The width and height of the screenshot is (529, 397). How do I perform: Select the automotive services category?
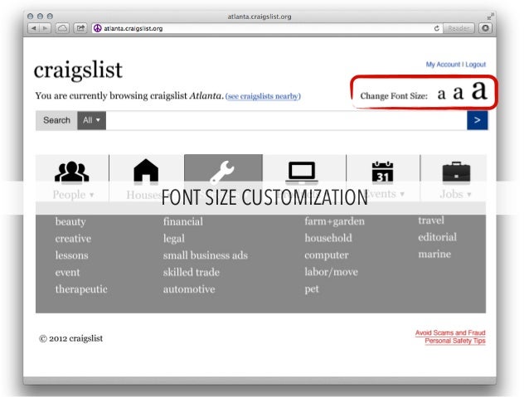(x=189, y=289)
